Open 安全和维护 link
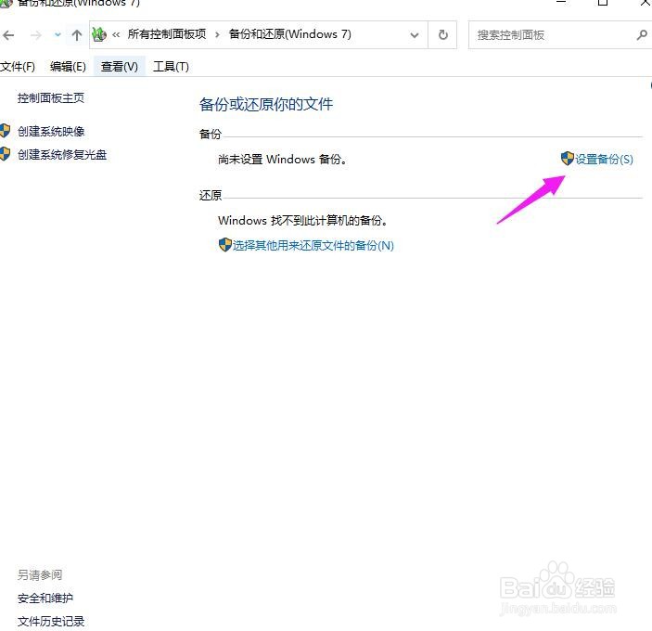 (x=45, y=599)
